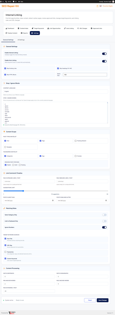The height and width of the screenshot is (315, 115).
Task: Click the Suggestions Limit slider handle
Action: click(23, 191)
